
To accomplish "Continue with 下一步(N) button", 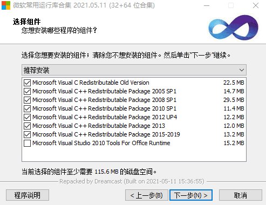I will pyautogui.click(x=191, y=195).
